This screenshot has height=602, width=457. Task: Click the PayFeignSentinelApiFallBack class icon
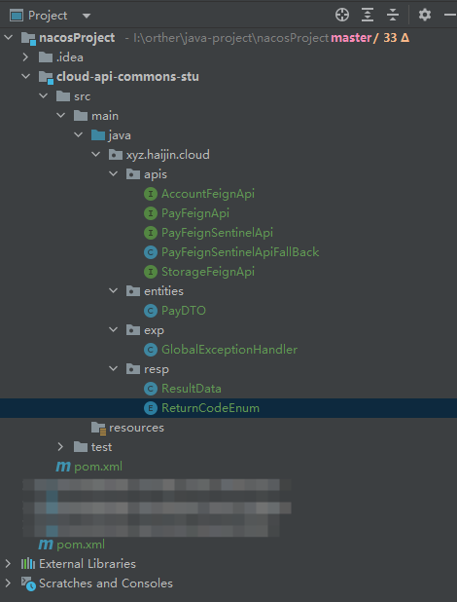pyautogui.click(x=151, y=252)
